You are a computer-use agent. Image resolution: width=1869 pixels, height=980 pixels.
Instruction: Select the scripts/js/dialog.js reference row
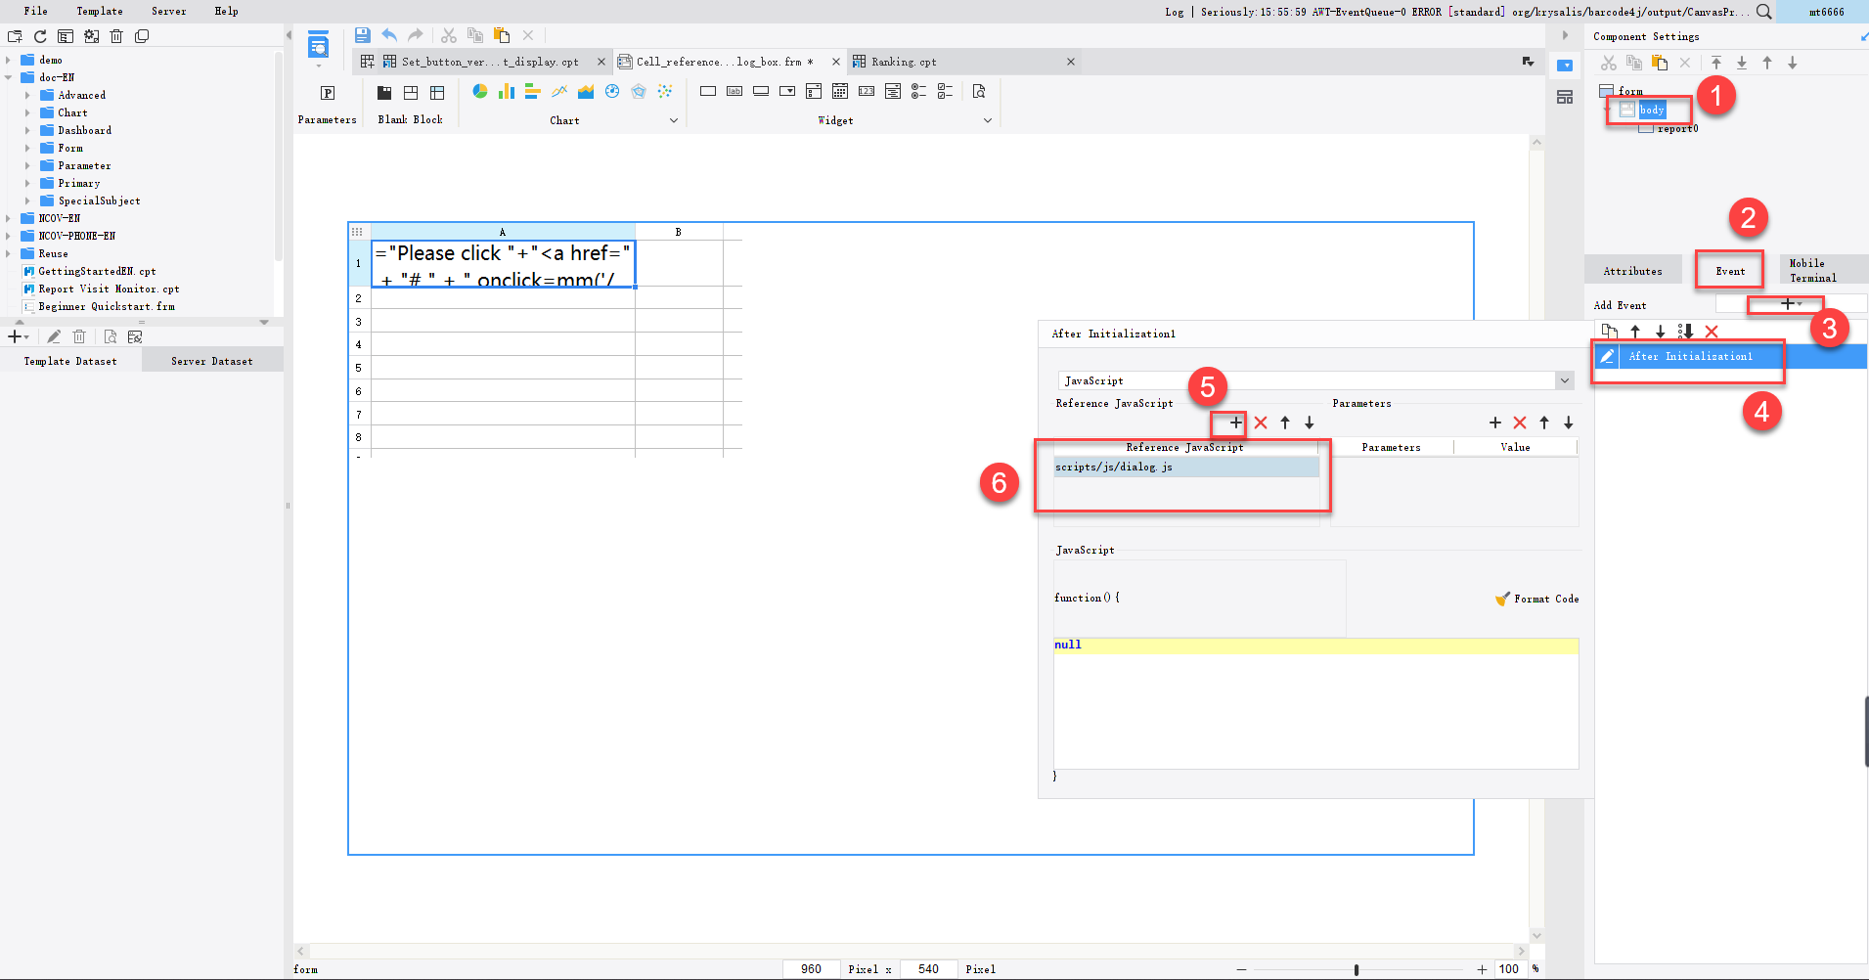tap(1186, 468)
